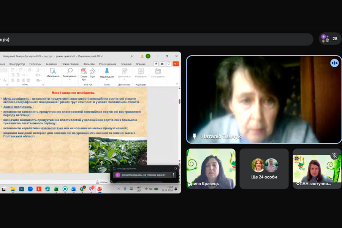Open the Абзац dialog launcher
Screen dimensions: 342x228
43,84
